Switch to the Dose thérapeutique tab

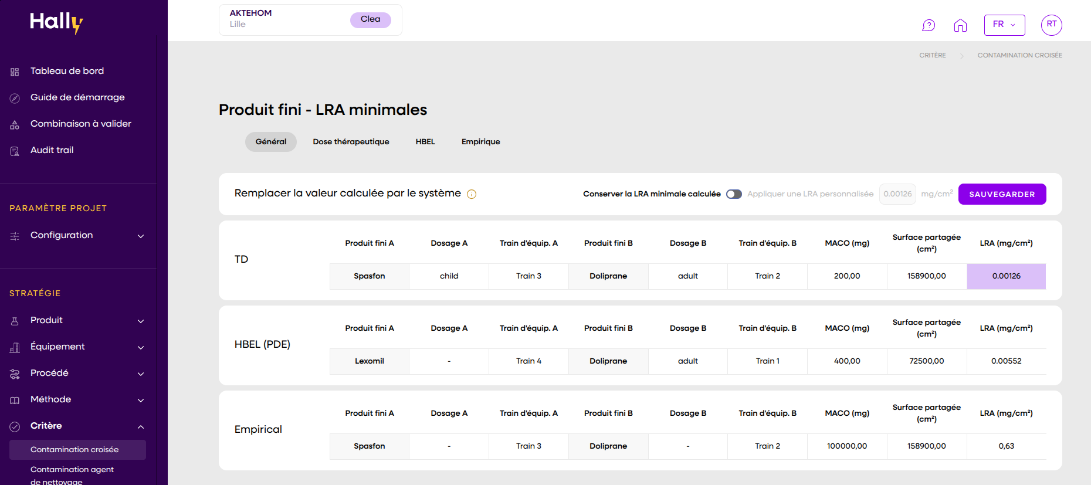(x=351, y=142)
